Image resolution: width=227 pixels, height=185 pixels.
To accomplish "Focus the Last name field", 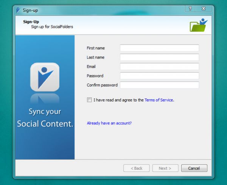I will click(x=159, y=57).
